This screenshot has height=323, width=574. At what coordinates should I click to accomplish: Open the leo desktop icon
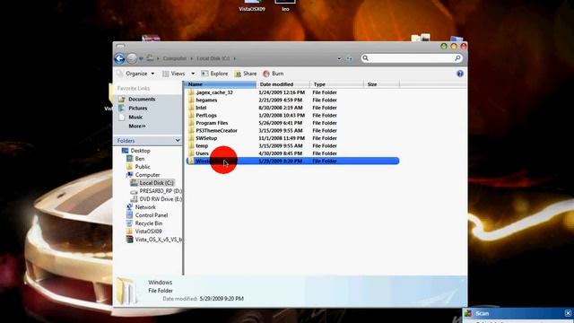[285, 5]
